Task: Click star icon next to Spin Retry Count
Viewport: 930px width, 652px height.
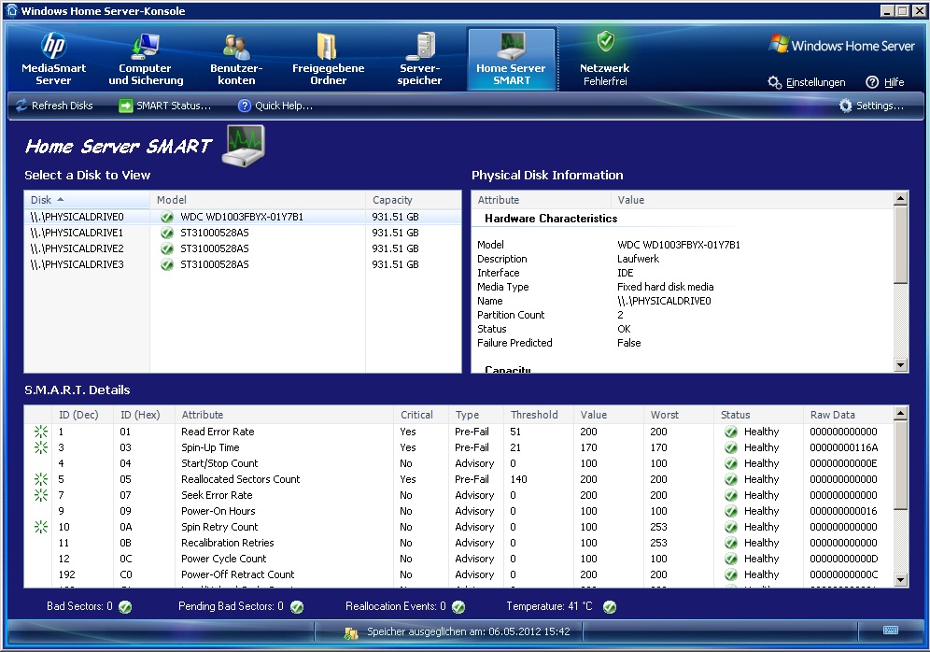Action: [40, 527]
